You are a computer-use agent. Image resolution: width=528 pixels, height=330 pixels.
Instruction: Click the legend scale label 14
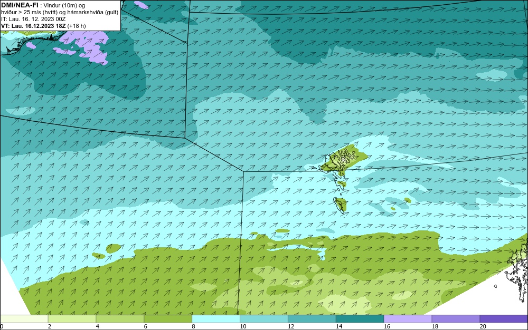point(339,326)
